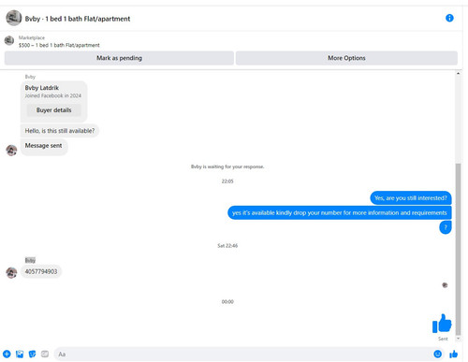Send thumbs-up like from composer
The width and height of the screenshot is (468, 362).
[454, 354]
